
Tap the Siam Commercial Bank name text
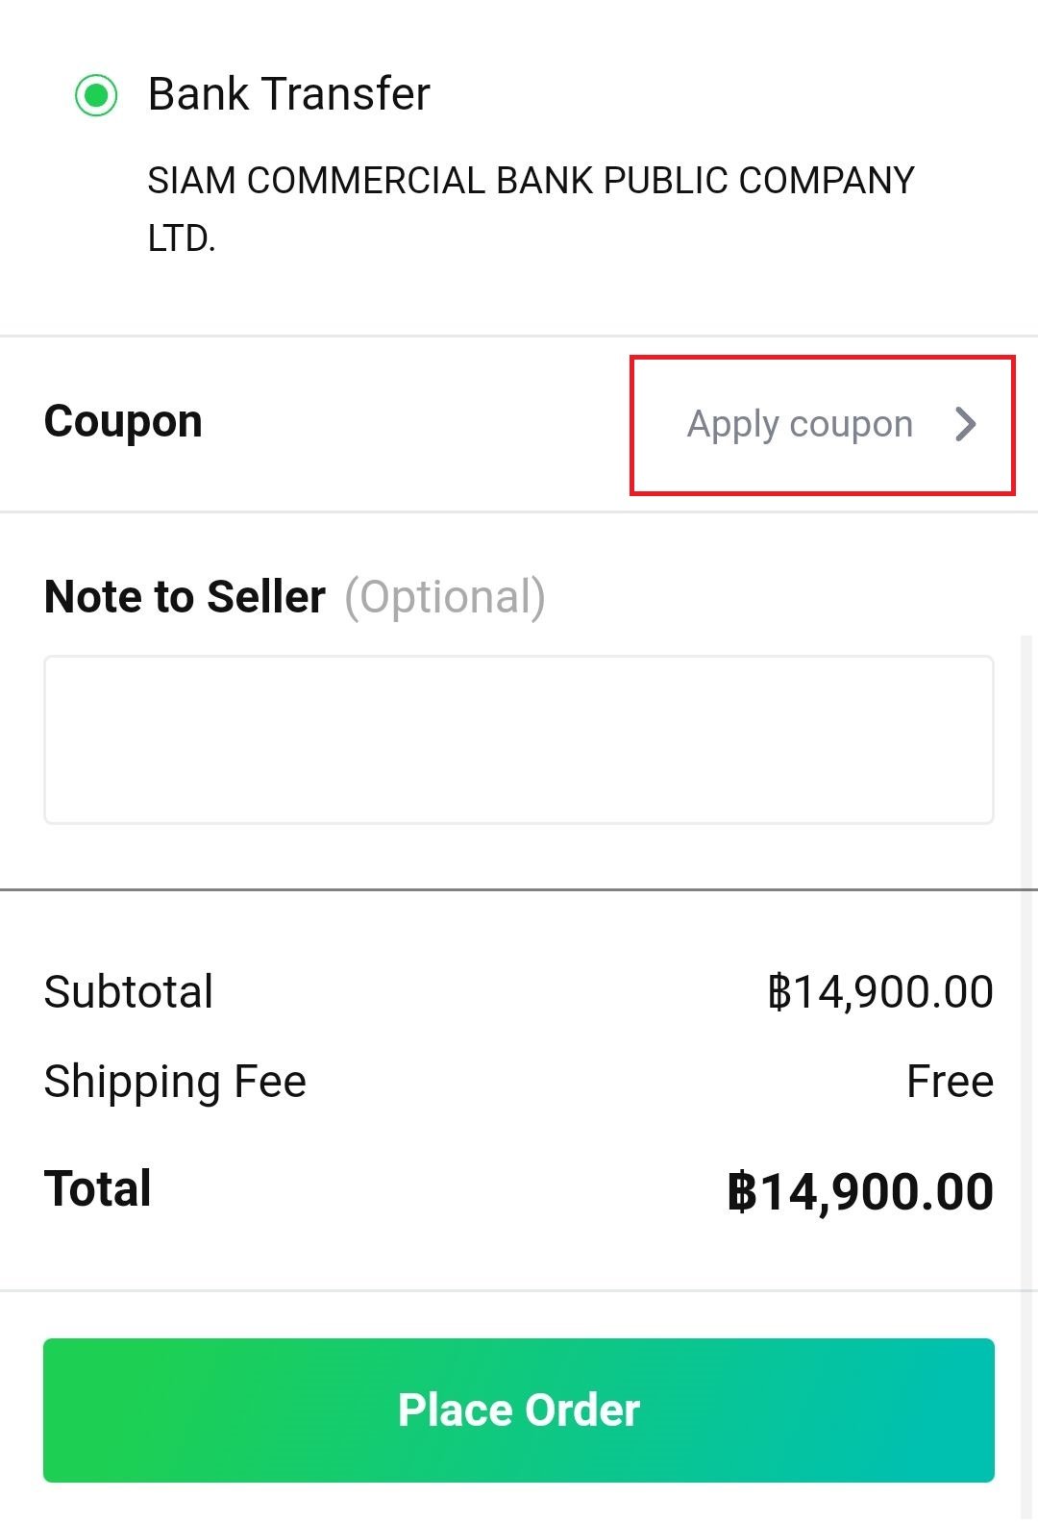click(x=531, y=181)
